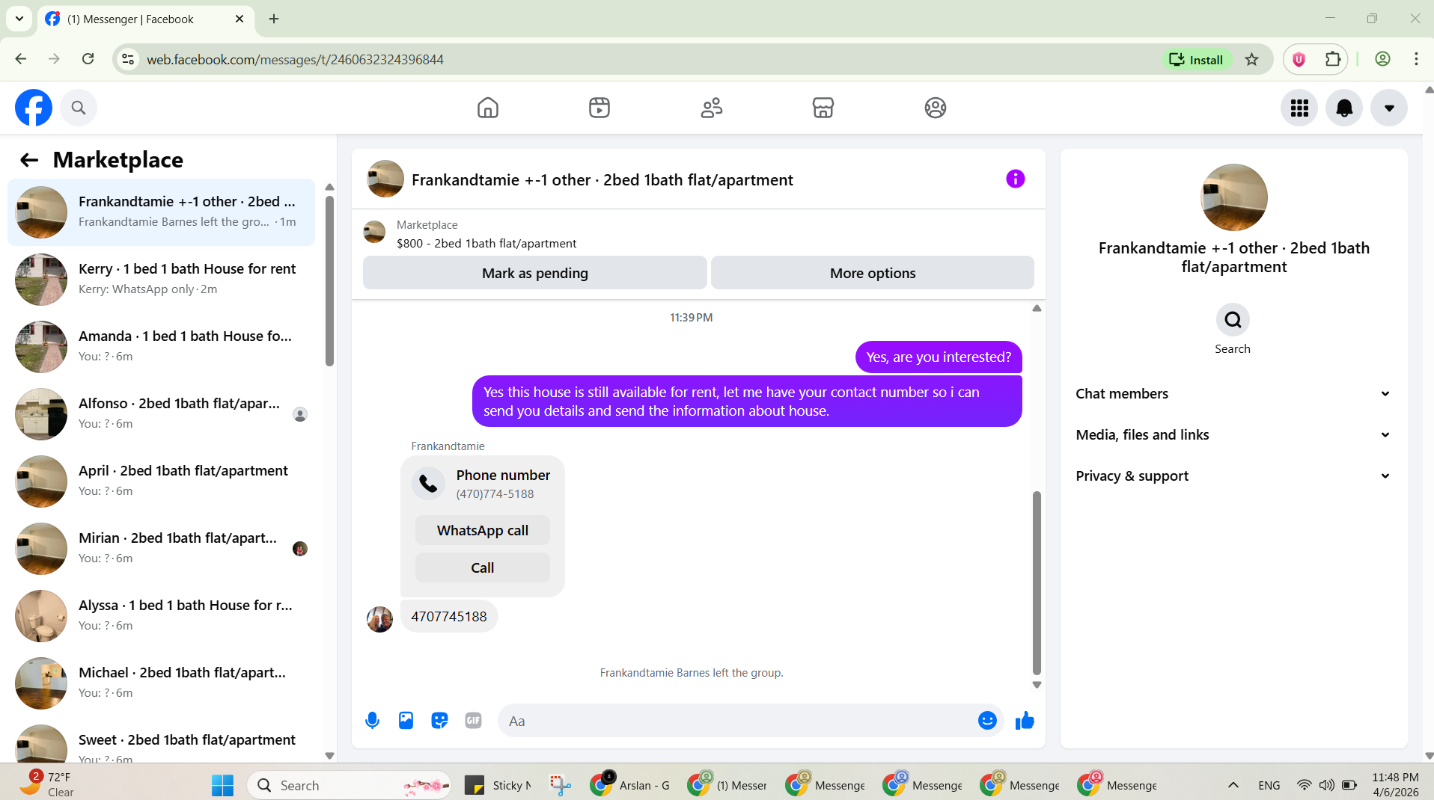Open the Chrome profile icon
Viewport: 1434px width, 800px height.
[1382, 60]
